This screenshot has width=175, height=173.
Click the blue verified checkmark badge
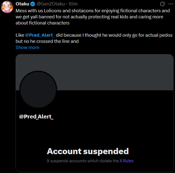tap(33, 4)
